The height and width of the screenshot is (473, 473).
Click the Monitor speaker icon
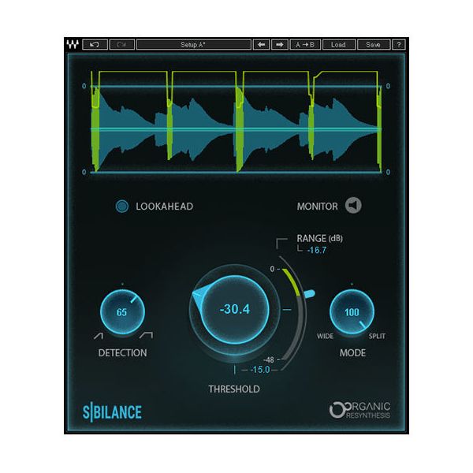click(354, 206)
